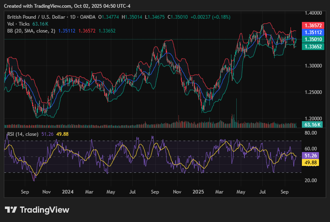Click the Vol · Ticks indicator legend
This screenshot has height=222, width=330.
19,24
